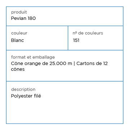
Task: Click the text 'Cartons de 12'
Action: click(92, 64)
